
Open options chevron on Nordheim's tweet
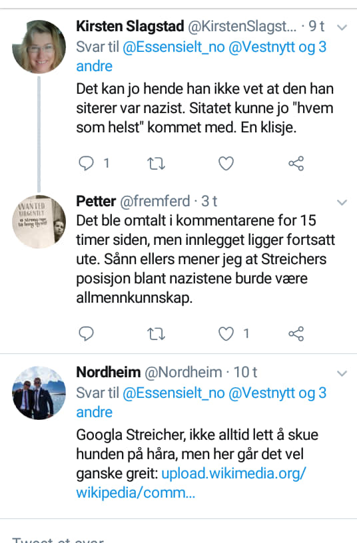click(x=342, y=373)
